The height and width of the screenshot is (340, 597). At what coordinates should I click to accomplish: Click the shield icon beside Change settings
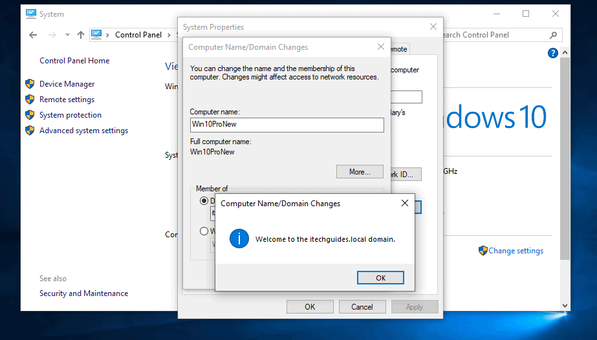click(483, 251)
